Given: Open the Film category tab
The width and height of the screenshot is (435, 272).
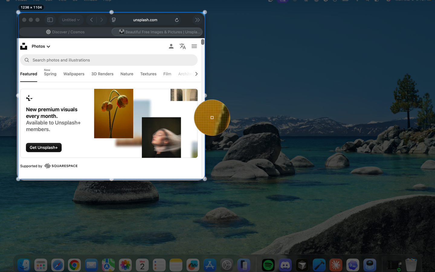Looking at the screenshot, I should [x=167, y=74].
